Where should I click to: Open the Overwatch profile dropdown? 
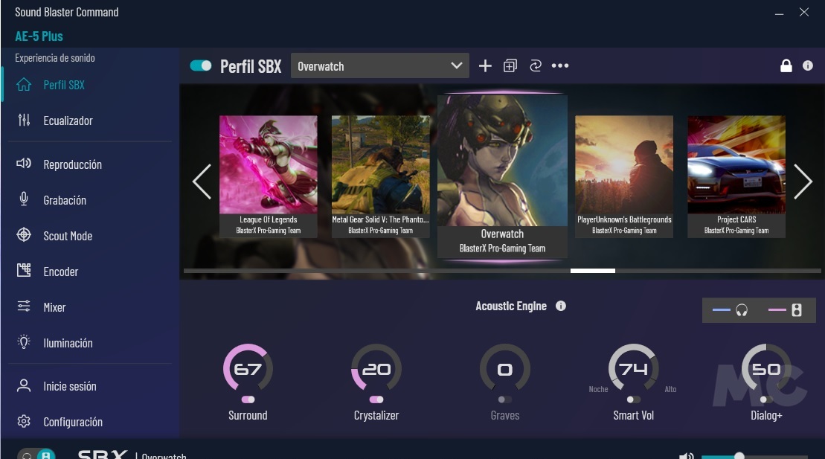[x=379, y=66]
